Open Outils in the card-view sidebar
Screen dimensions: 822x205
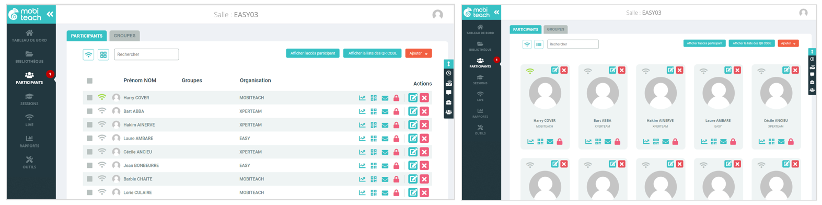(x=480, y=130)
